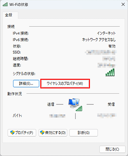Viewport: 128px width, 156px height.
Task: Click the 詳細(E)... button
Action: (x=26, y=84)
